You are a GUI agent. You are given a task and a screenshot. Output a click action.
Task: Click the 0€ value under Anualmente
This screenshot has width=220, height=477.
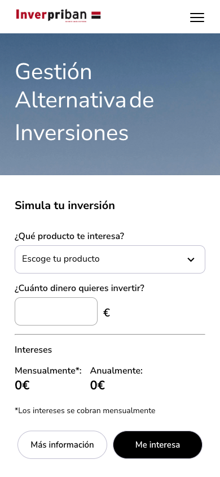(98, 385)
